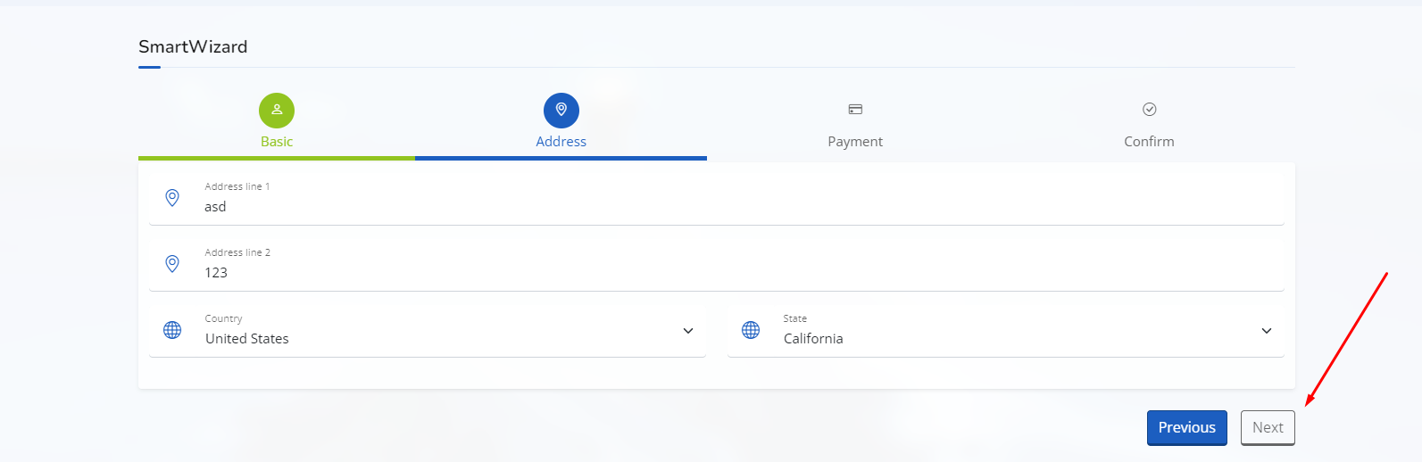Screen dimensions: 1422x462
Task: Click the circled checkmark icon above Confirm
Action: [1150, 110]
